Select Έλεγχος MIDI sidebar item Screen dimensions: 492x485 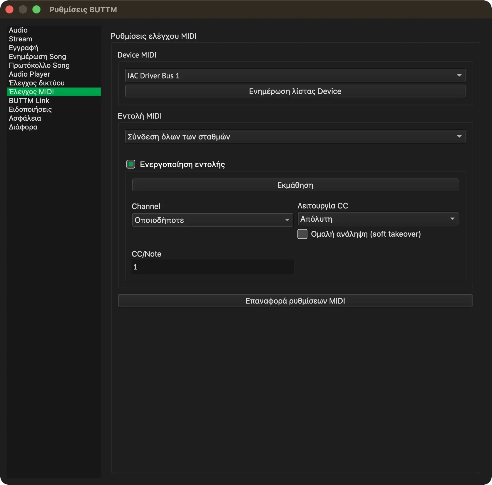[54, 92]
